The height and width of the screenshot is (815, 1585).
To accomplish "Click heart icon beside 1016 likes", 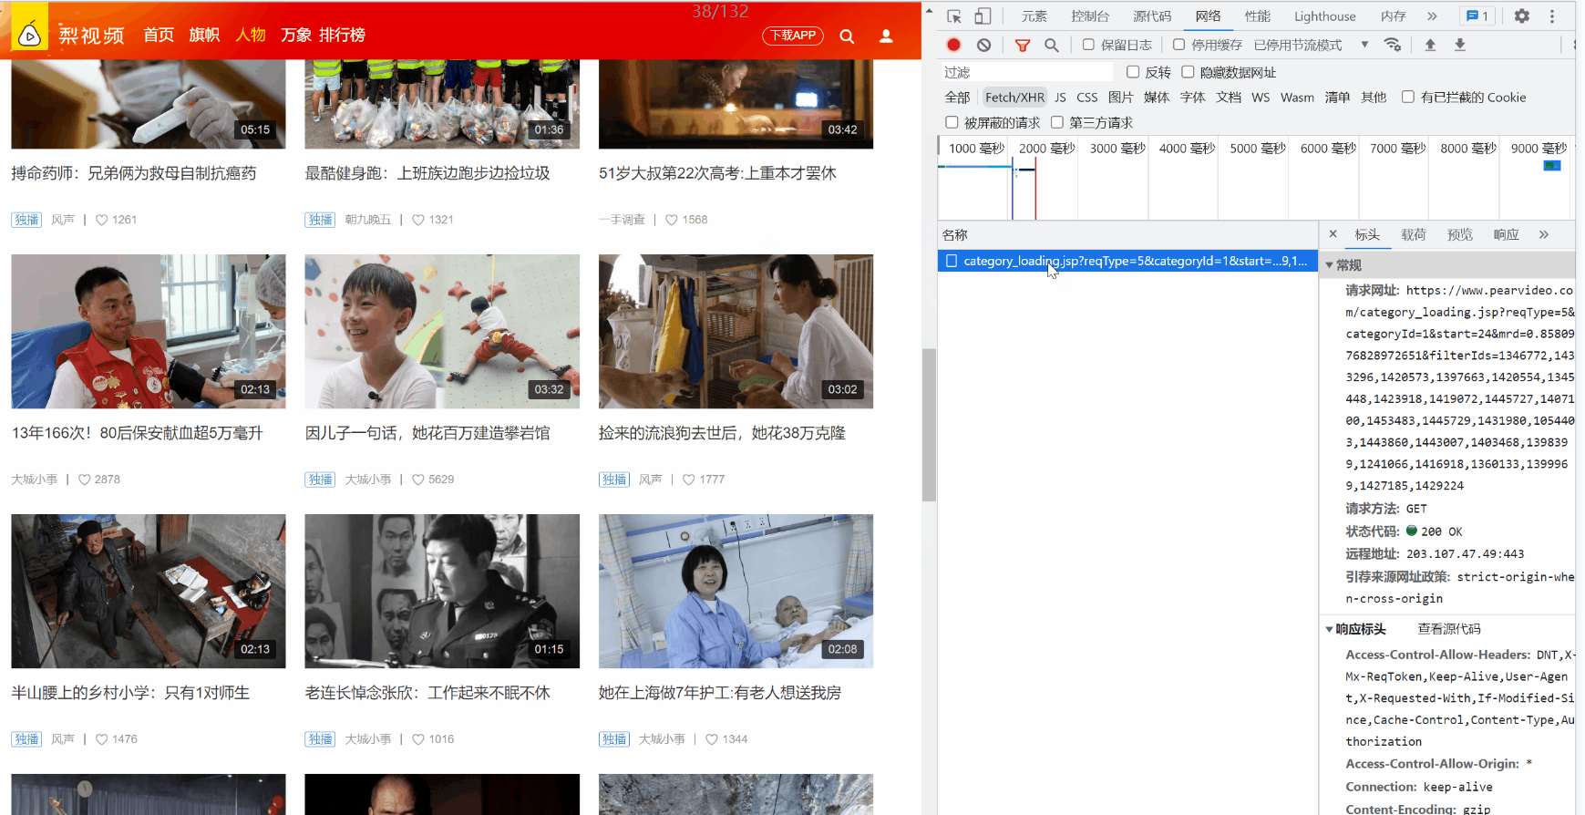I will [x=417, y=739].
